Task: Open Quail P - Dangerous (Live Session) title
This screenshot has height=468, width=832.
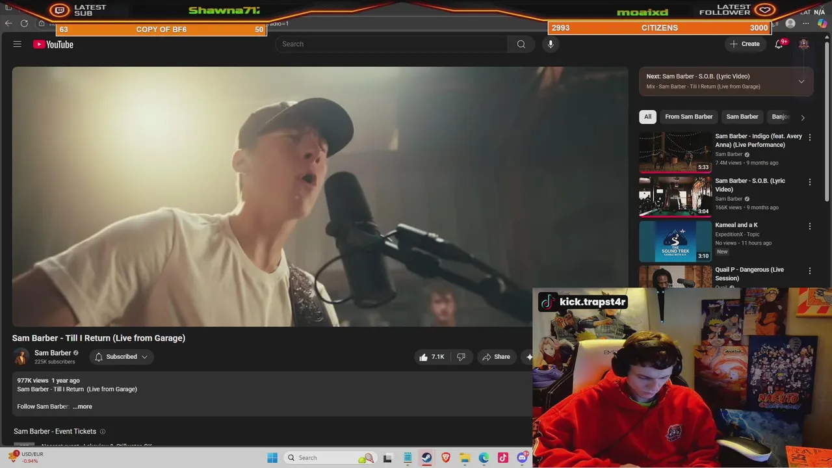Action: click(749, 274)
